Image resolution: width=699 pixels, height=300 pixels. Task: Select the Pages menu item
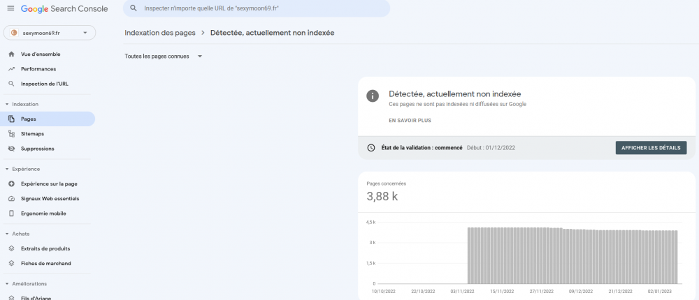[48, 119]
